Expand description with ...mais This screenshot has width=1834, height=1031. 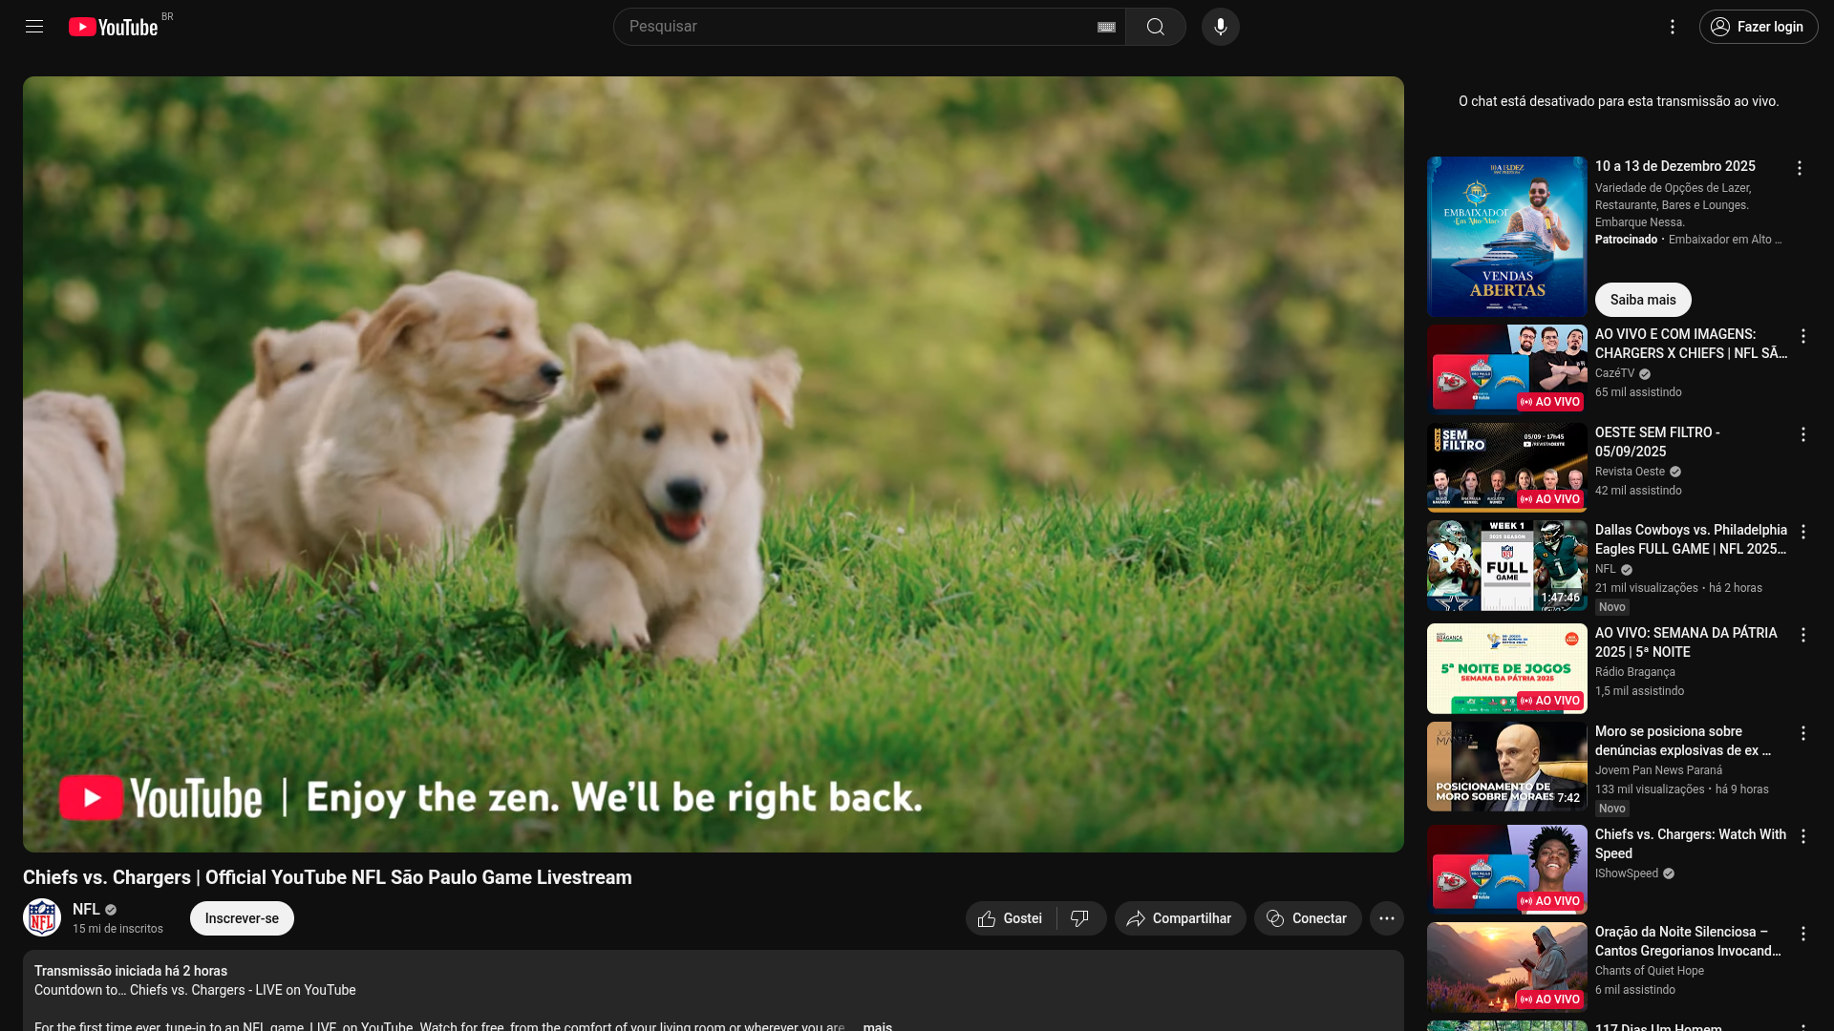[x=876, y=1026]
